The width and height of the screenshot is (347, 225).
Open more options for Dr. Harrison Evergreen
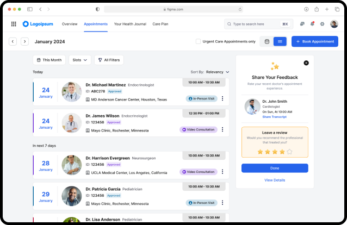[222, 172]
